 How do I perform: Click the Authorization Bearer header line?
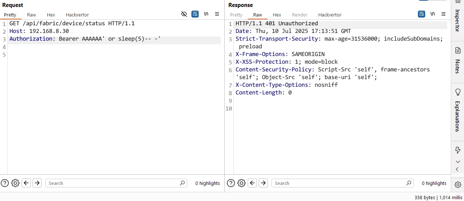85,39
